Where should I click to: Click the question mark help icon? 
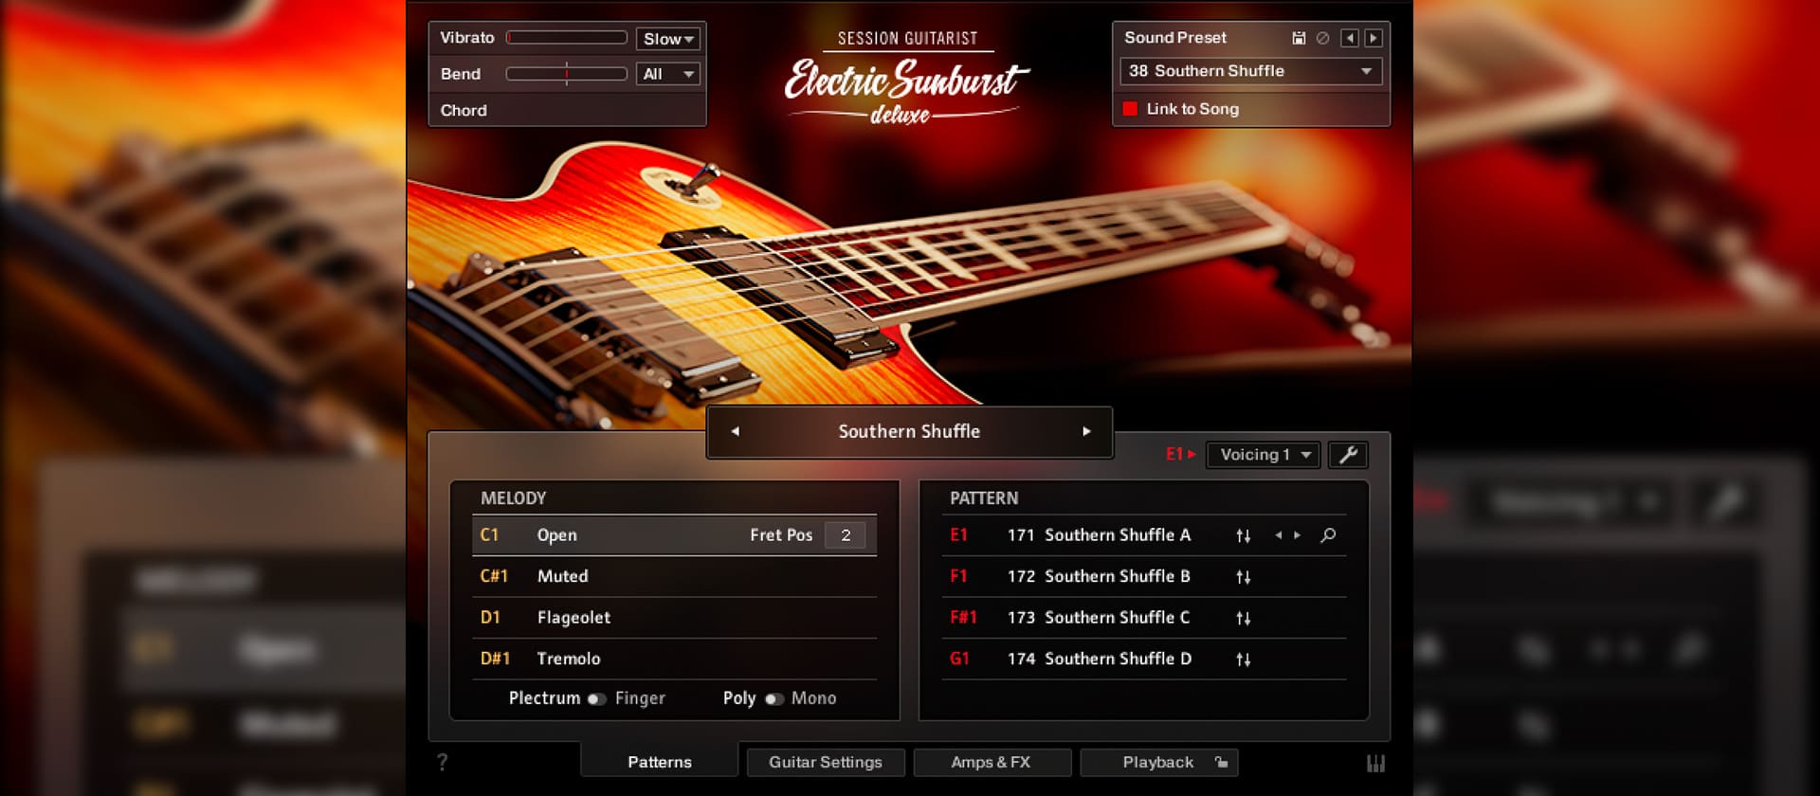coord(442,762)
